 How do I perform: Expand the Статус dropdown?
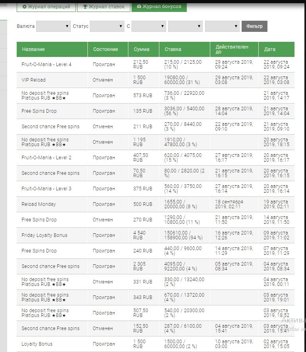pyautogui.click(x=107, y=26)
